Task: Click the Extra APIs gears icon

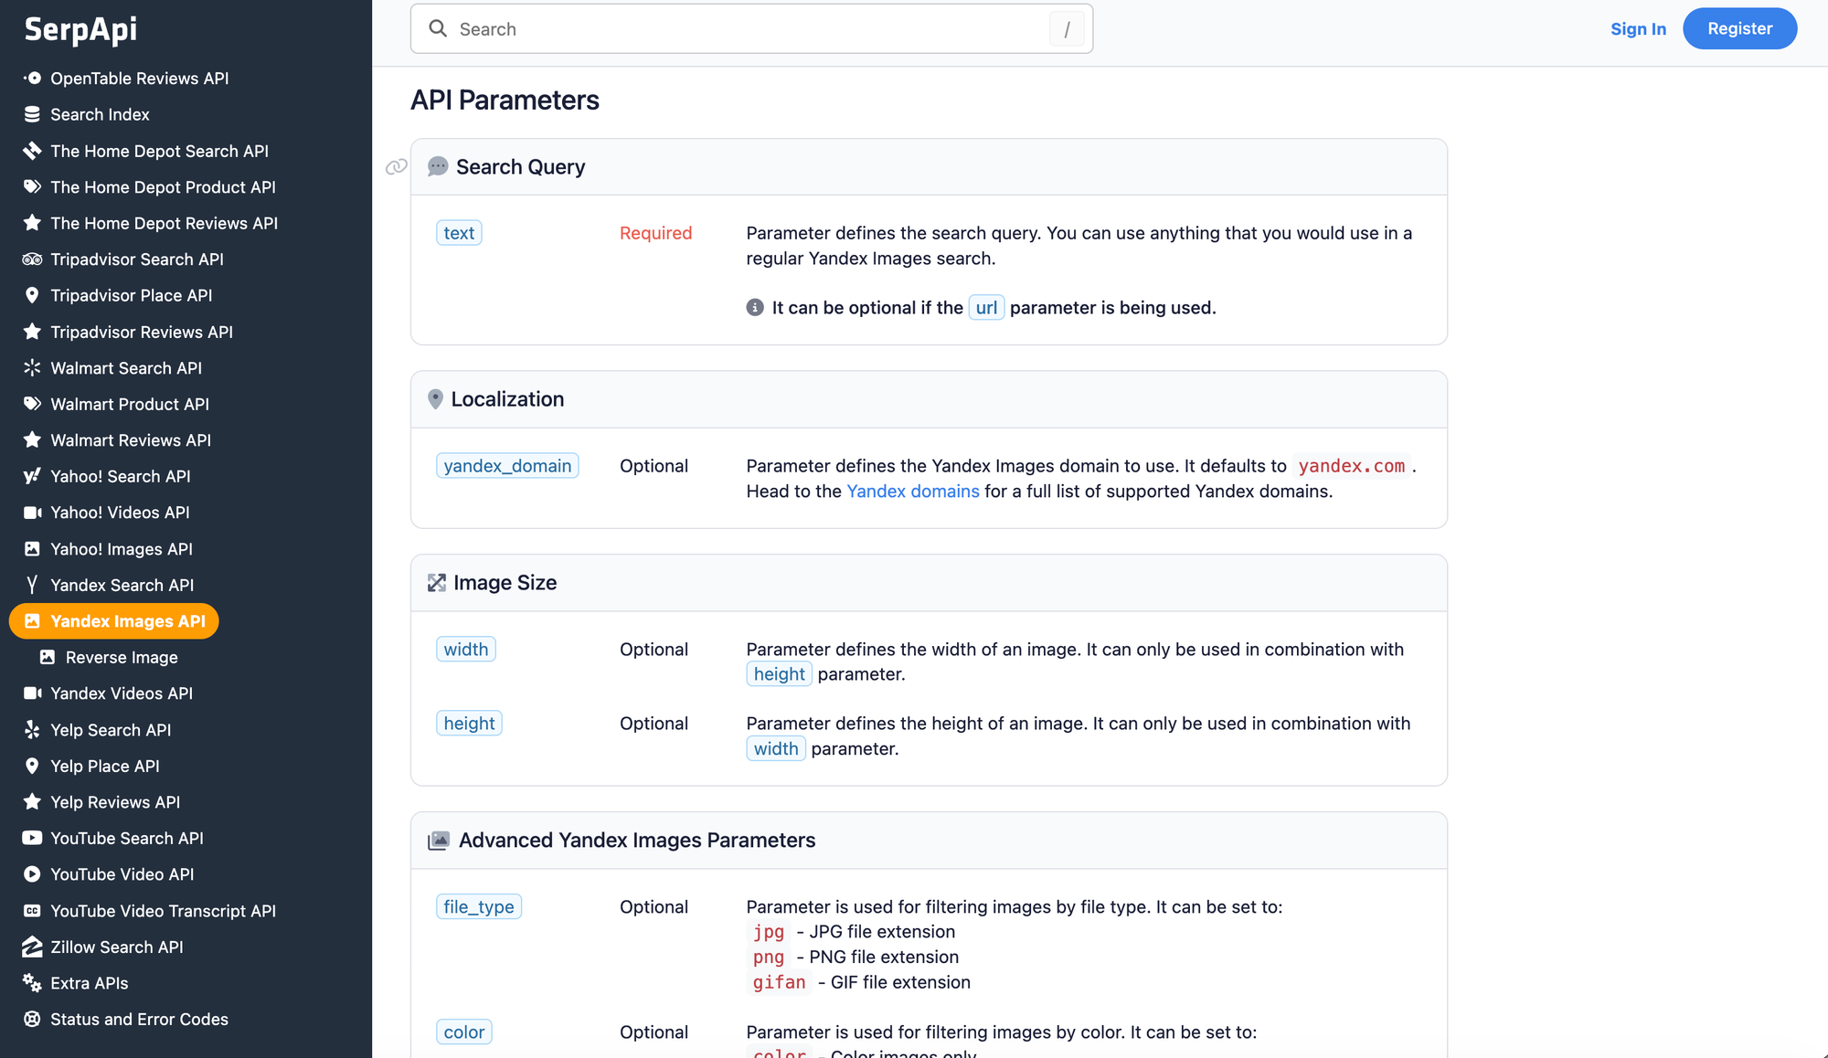Action: [32, 983]
